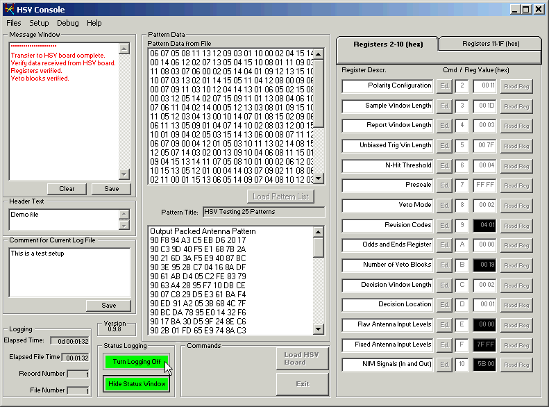The image size is (549, 407).
Task: Click the Pattern Title field
Action: (262, 212)
